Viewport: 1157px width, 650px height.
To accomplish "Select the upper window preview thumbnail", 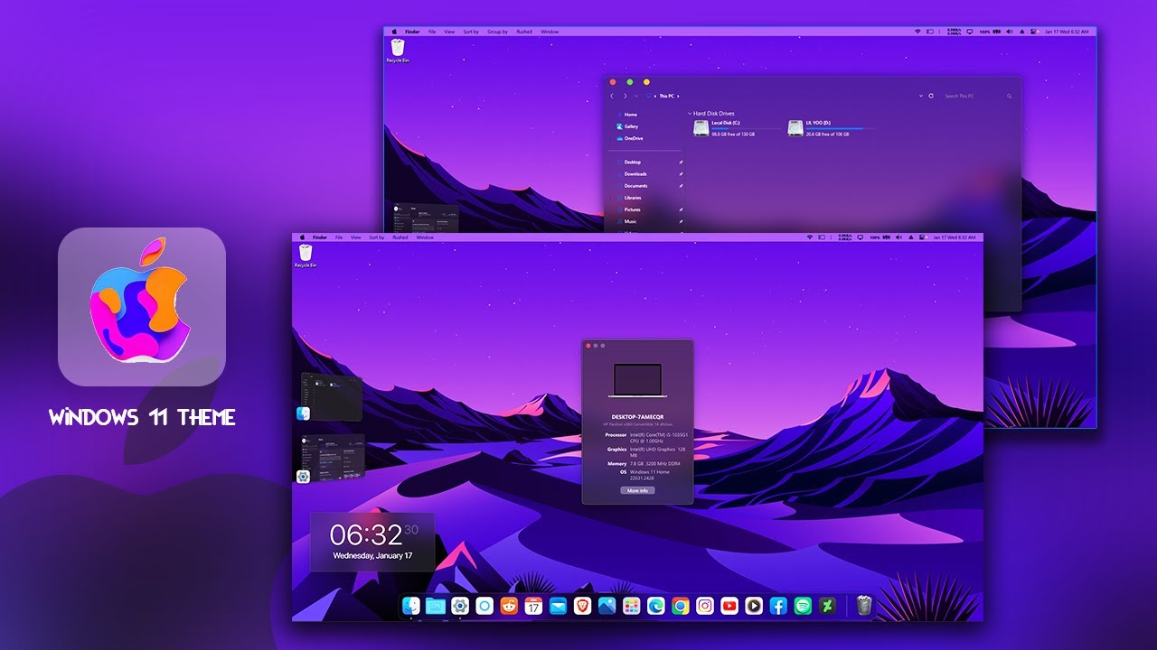I will (331, 398).
